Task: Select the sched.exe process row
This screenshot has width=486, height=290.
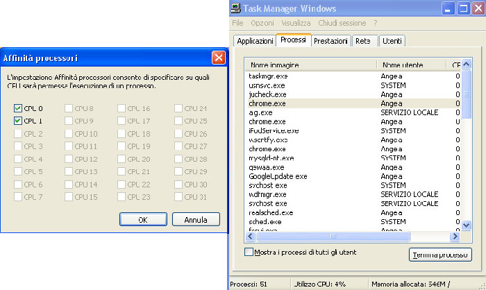Action: (x=353, y=222)
